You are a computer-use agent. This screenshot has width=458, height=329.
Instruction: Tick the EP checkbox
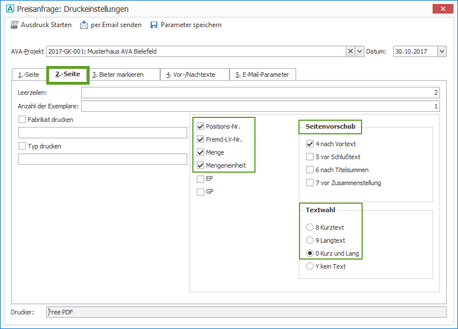click(200, 179)
